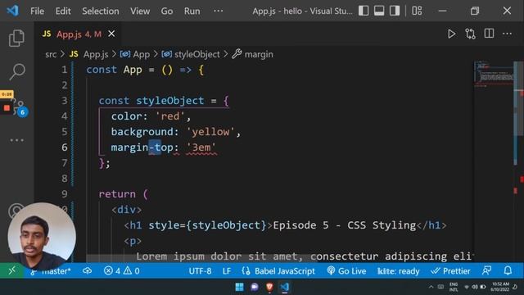Change file encoding UTF-8

[x=200, y=270]
